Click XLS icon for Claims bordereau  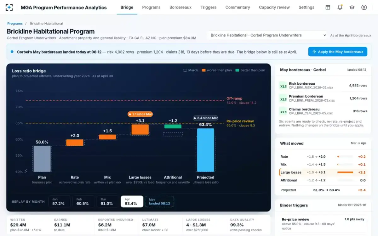click(x=283, y=111)
